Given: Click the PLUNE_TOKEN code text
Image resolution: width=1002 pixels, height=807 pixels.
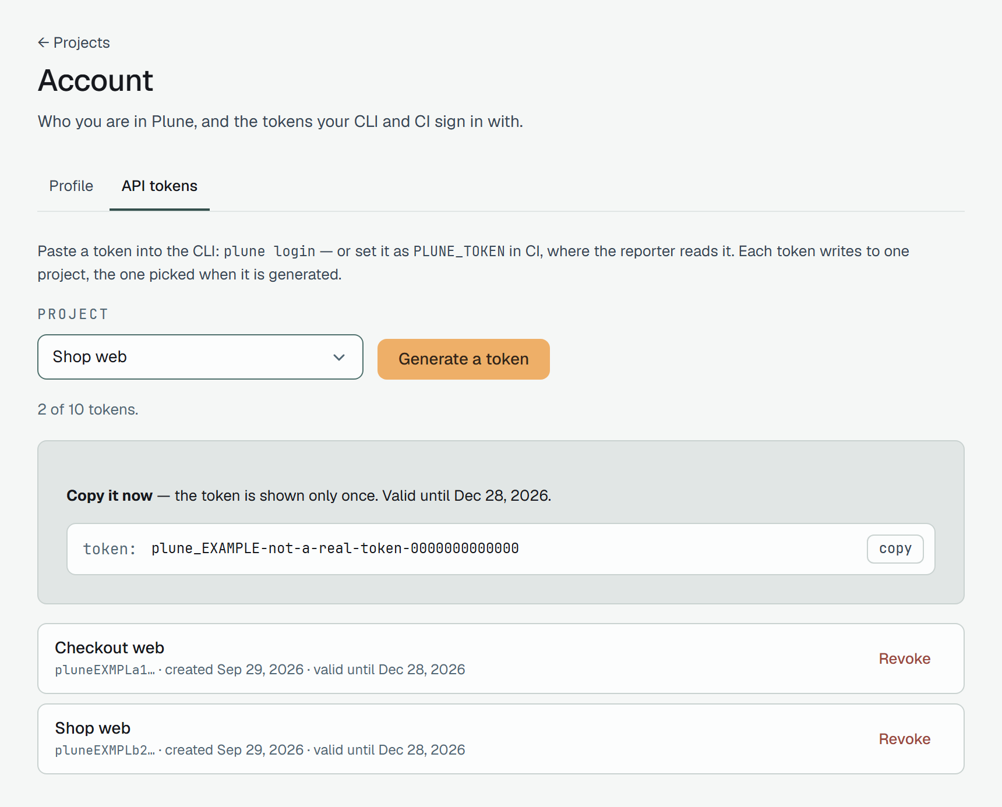Looking at the screenshot, I should (459, 252).
